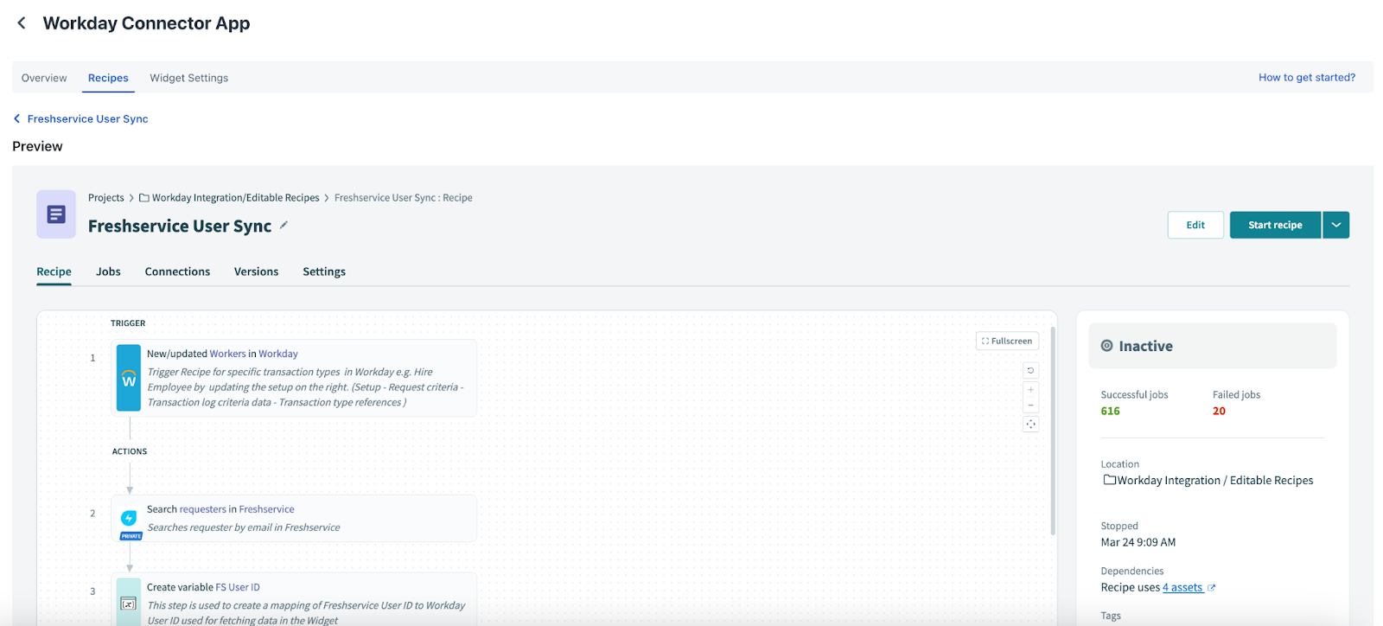This screenshot has width=1383, height=626.
Task: Expand the Start recipe dropdown arrow
Action: click(x=1335, y=225)
